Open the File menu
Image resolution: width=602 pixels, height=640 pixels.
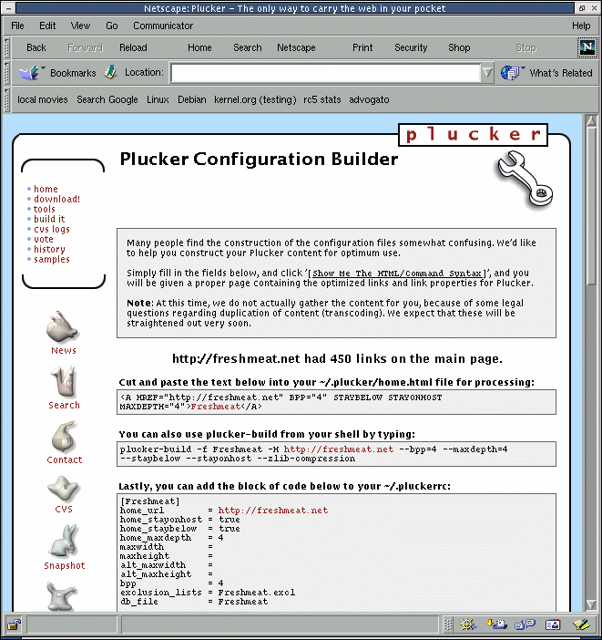17,26
